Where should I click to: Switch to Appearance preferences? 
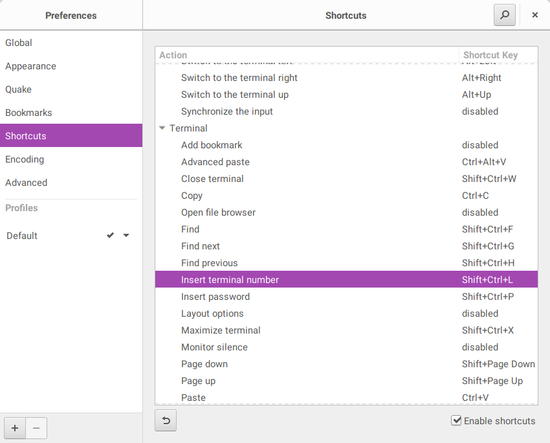tap(30, 66)
